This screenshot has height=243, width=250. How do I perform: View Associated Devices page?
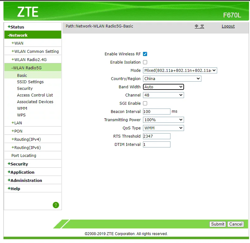click(x=35, y=102)
